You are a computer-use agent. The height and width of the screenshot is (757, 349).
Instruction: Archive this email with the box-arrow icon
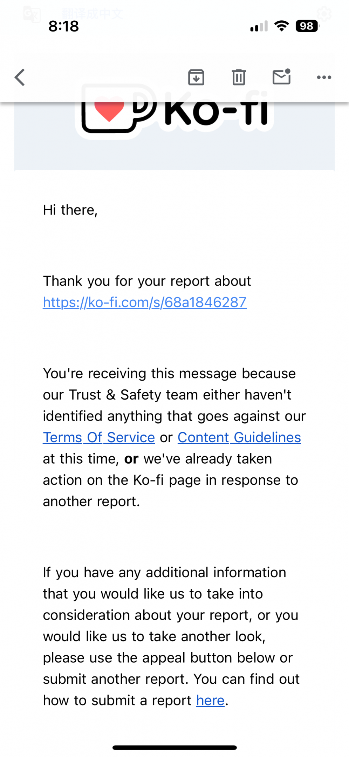[x=196, y=77]
